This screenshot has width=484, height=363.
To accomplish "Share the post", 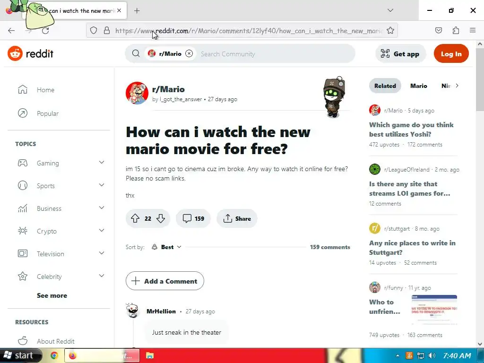I will pos(237,218).
